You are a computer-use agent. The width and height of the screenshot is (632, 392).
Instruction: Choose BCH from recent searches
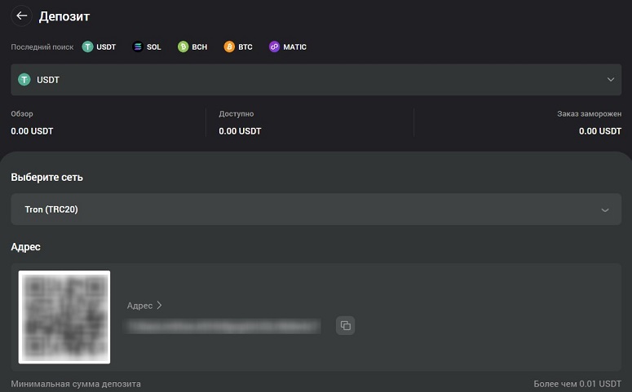(192, 46)
